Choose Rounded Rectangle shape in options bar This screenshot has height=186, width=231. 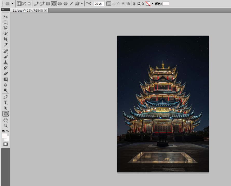pos(54,4)
